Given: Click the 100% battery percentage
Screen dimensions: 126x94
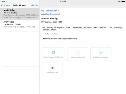Looking at the screenshot, I should [x=120, y=1].
